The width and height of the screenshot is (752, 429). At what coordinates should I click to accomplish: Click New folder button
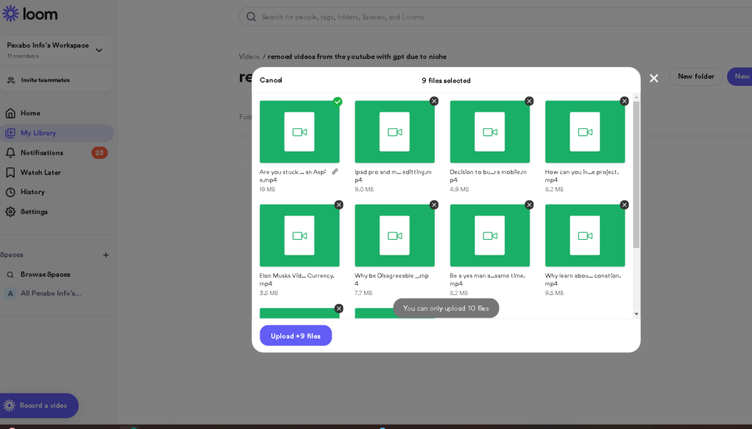click(695, 77)
